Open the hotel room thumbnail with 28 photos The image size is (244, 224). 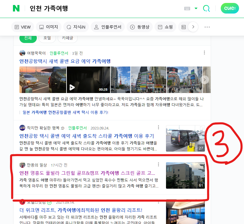pyautogui.click(x=185, y=212)
